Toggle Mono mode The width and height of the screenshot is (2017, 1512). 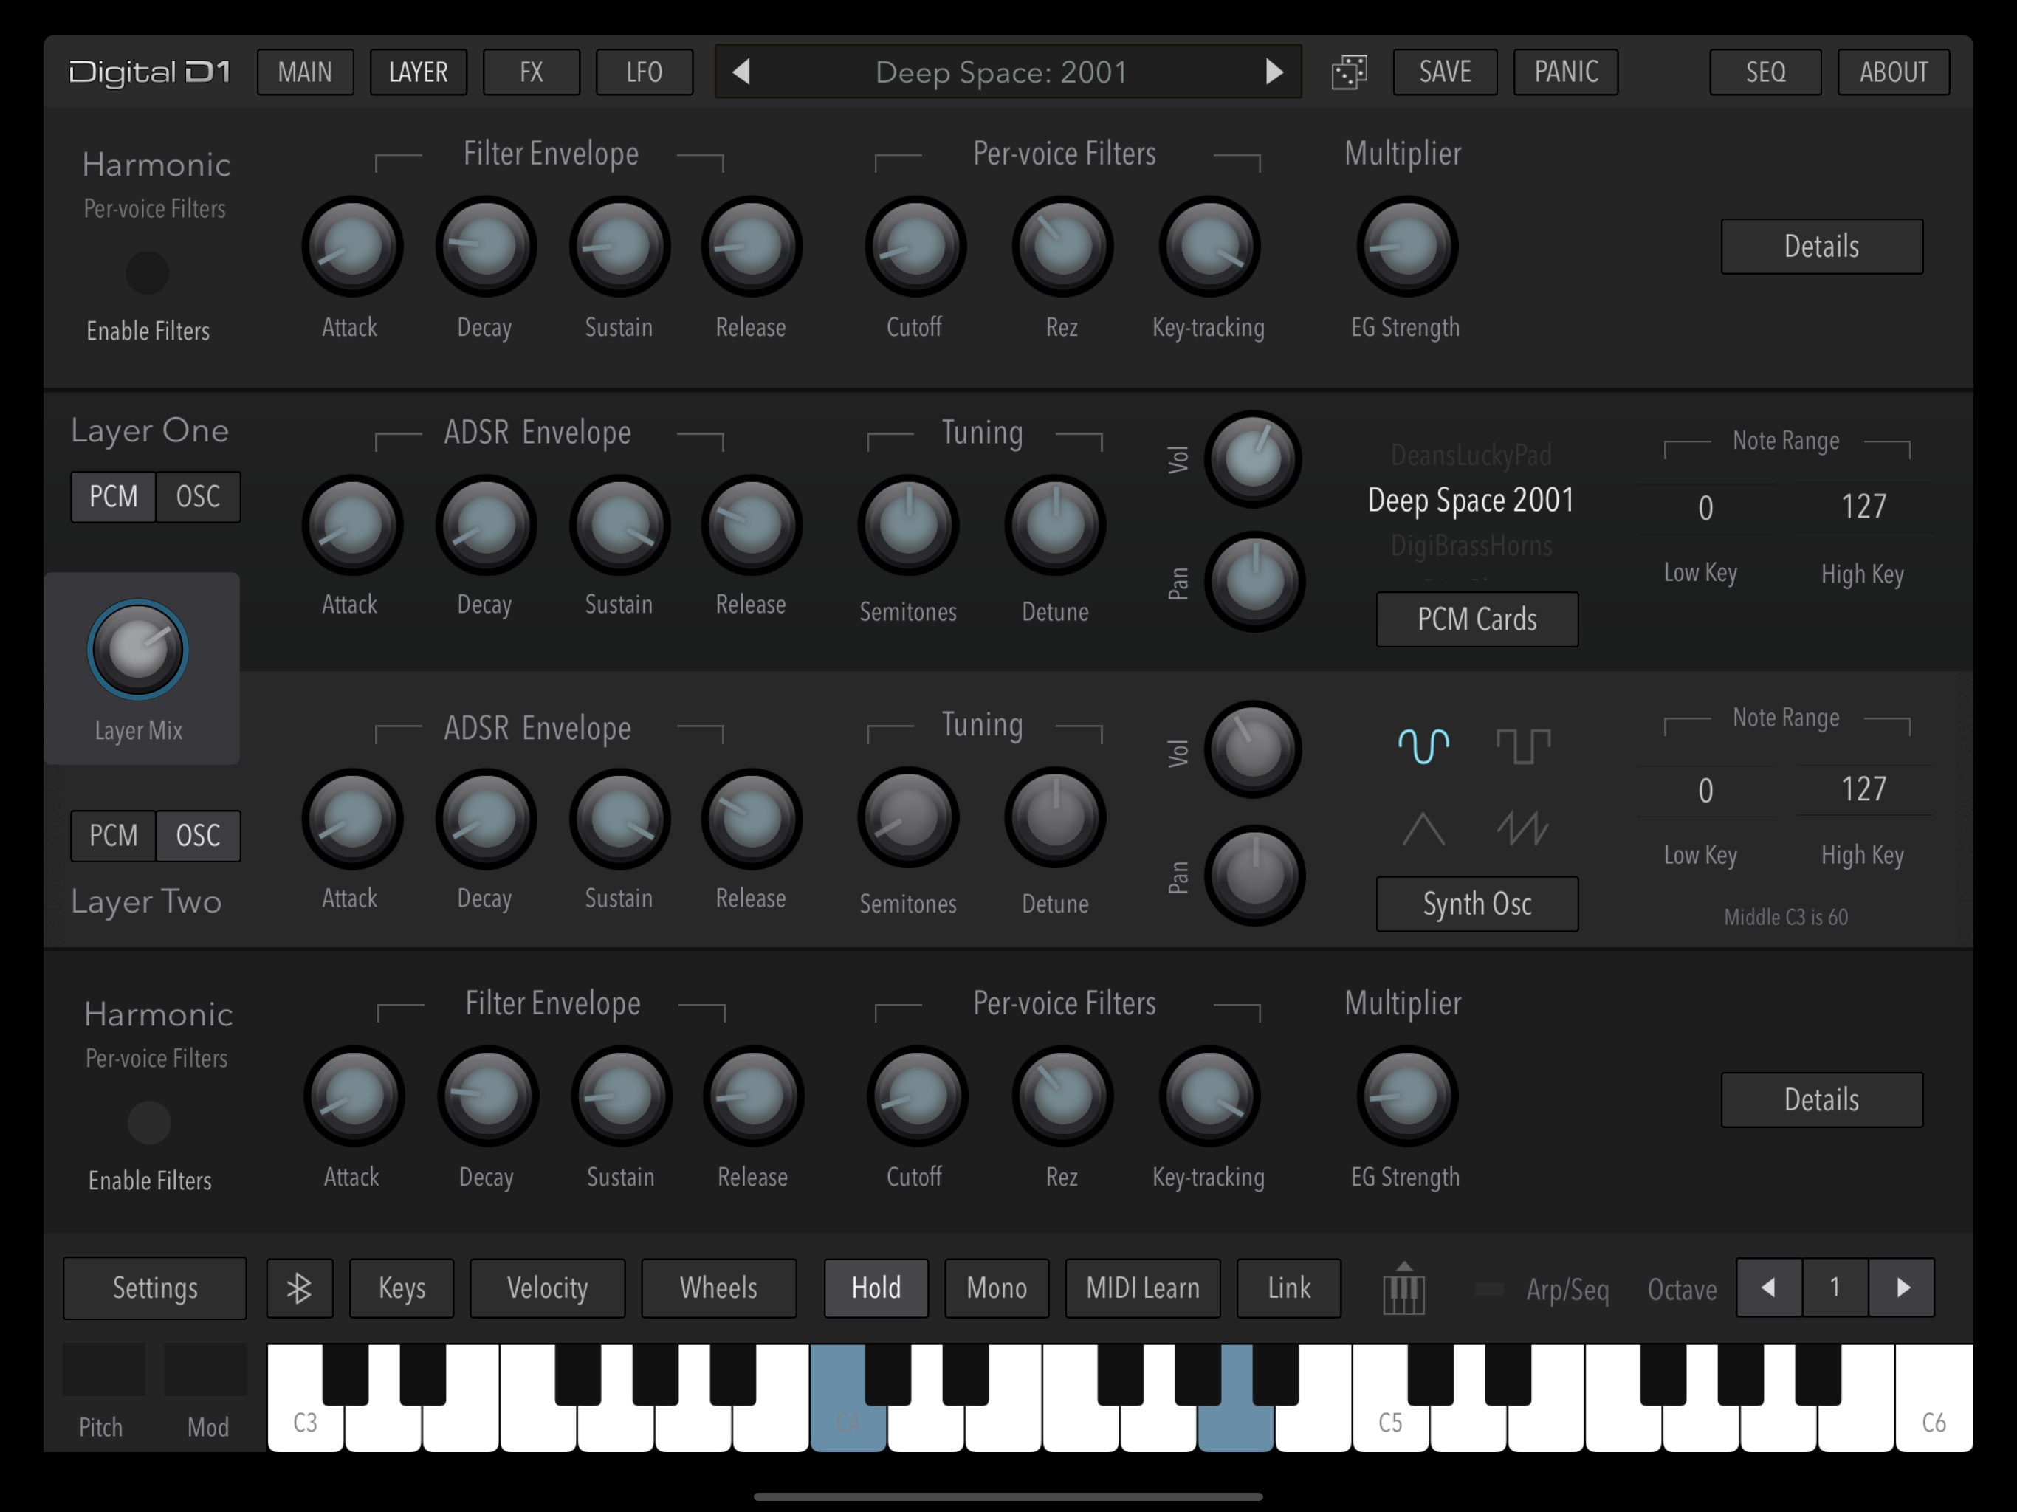pyautogui.click(x=997, y=1288)
